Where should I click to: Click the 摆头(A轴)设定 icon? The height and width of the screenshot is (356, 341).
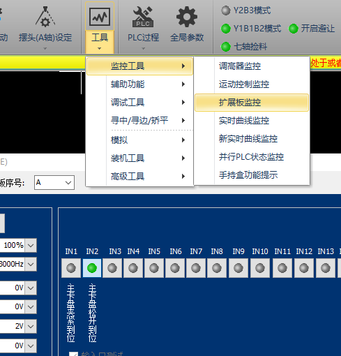coord(45,16)
